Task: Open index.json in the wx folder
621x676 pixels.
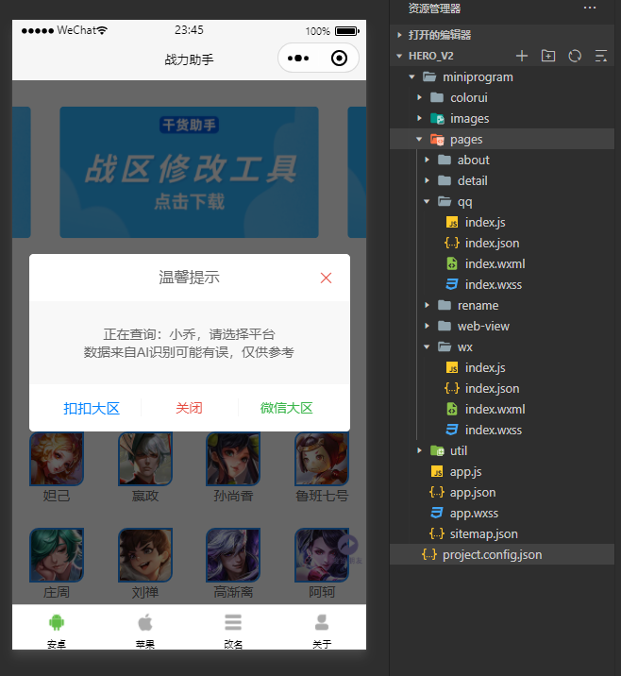Action: tap(502, 388)
